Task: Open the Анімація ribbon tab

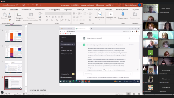Action: (x=80, y=10)
